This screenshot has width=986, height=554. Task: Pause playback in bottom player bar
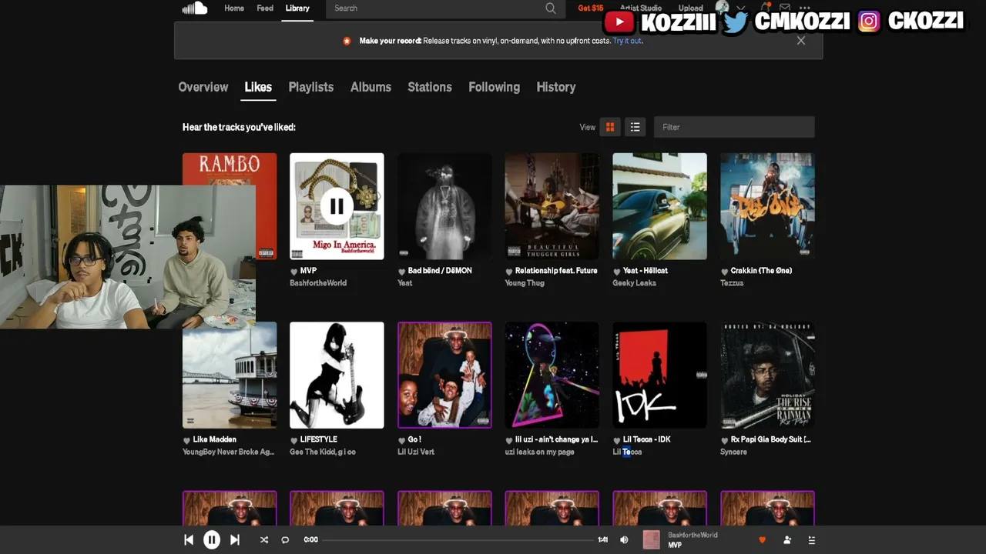212,540
